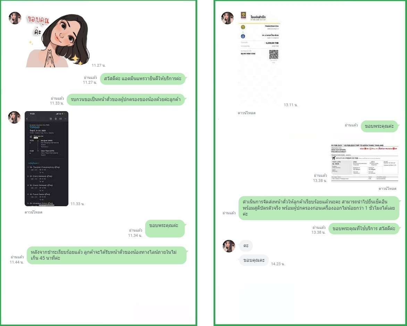Open the Thai Lion Air ticket image
407x326 pixels.
pos(364,163)
